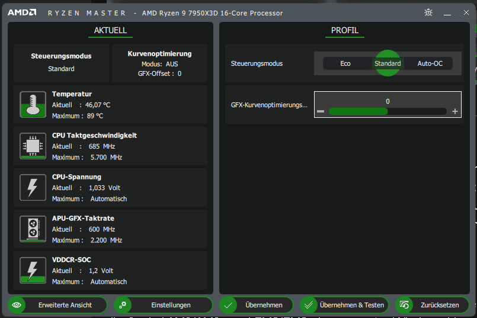Switch control mode to Auto-OC
The width and height of the screenshot is (477, 318).
(x=430, y=63)
